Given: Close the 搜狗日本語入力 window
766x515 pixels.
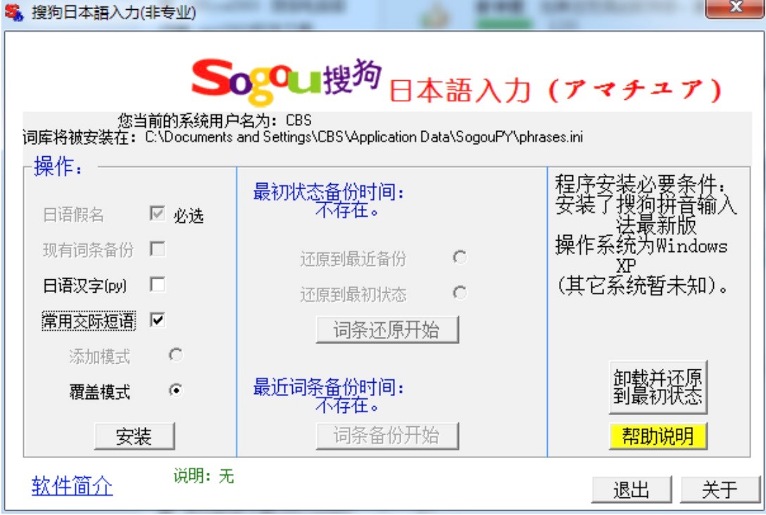Looking at the screenshot, I should [x=735, y=8].
